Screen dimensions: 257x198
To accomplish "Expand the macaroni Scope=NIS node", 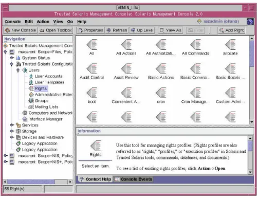I will pyautogui.click(x=6, y=155).
